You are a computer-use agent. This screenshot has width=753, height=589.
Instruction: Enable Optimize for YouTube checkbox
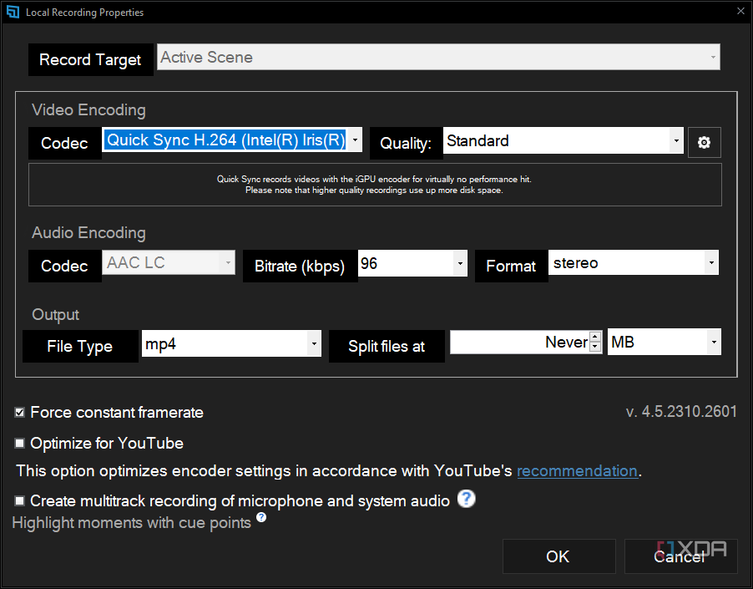click(20, 443)
